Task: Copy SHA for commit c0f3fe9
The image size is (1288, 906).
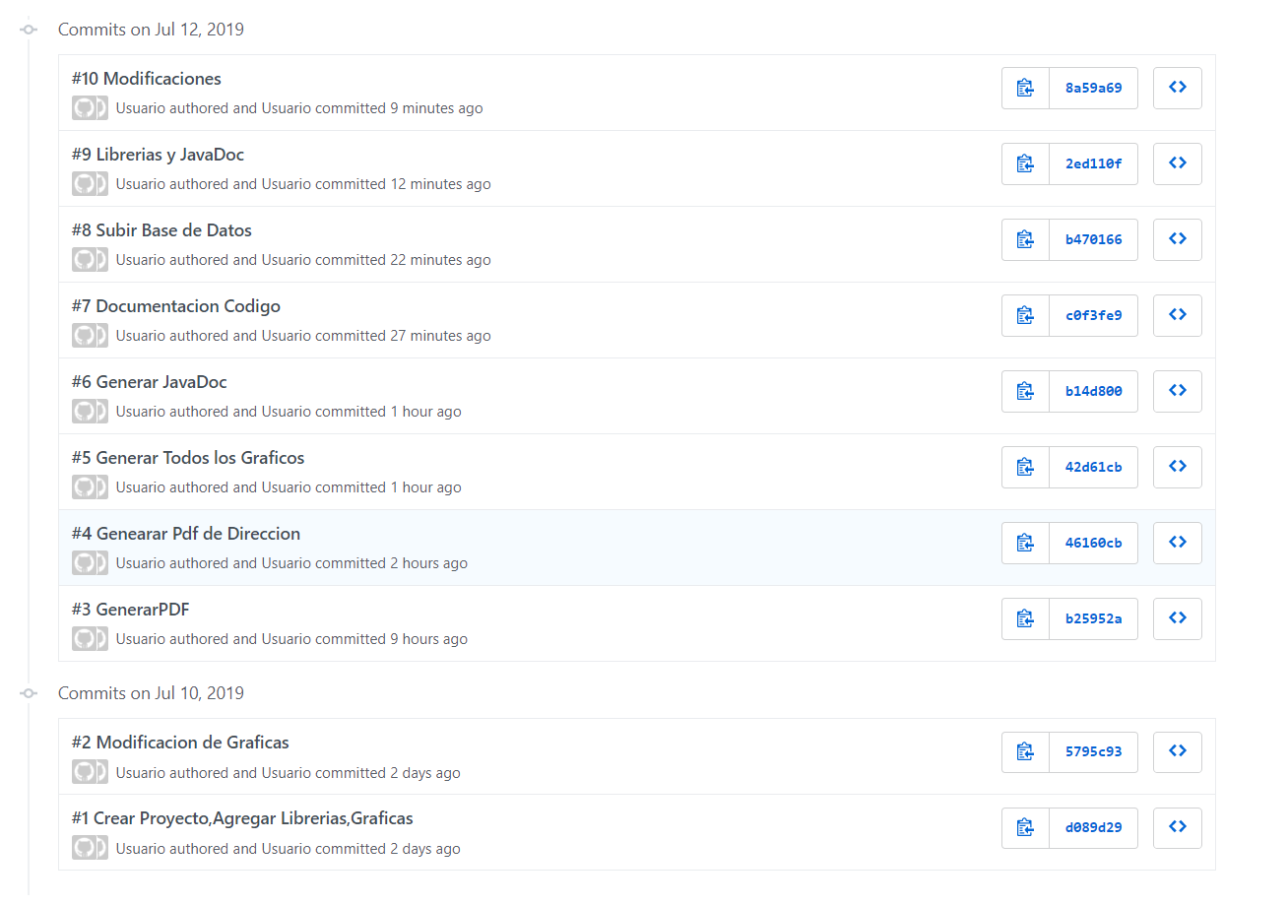Action: pos(1025,315)
